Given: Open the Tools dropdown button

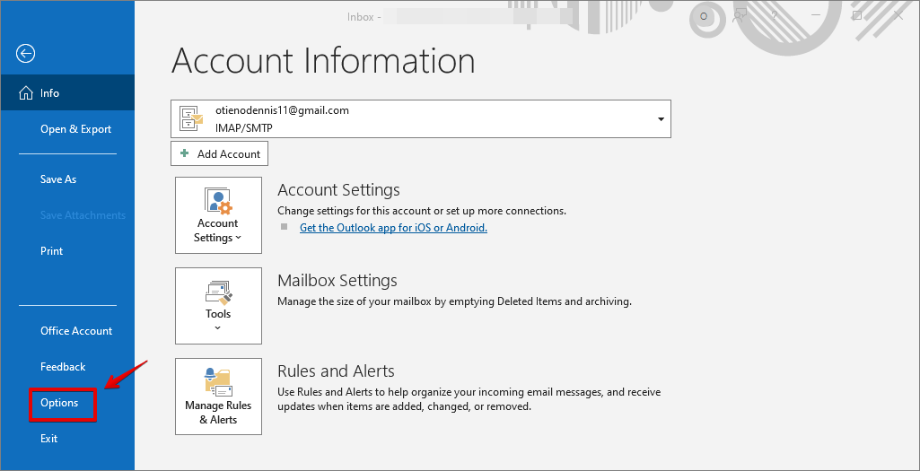Looking at the screenshot, I should 218,306.
